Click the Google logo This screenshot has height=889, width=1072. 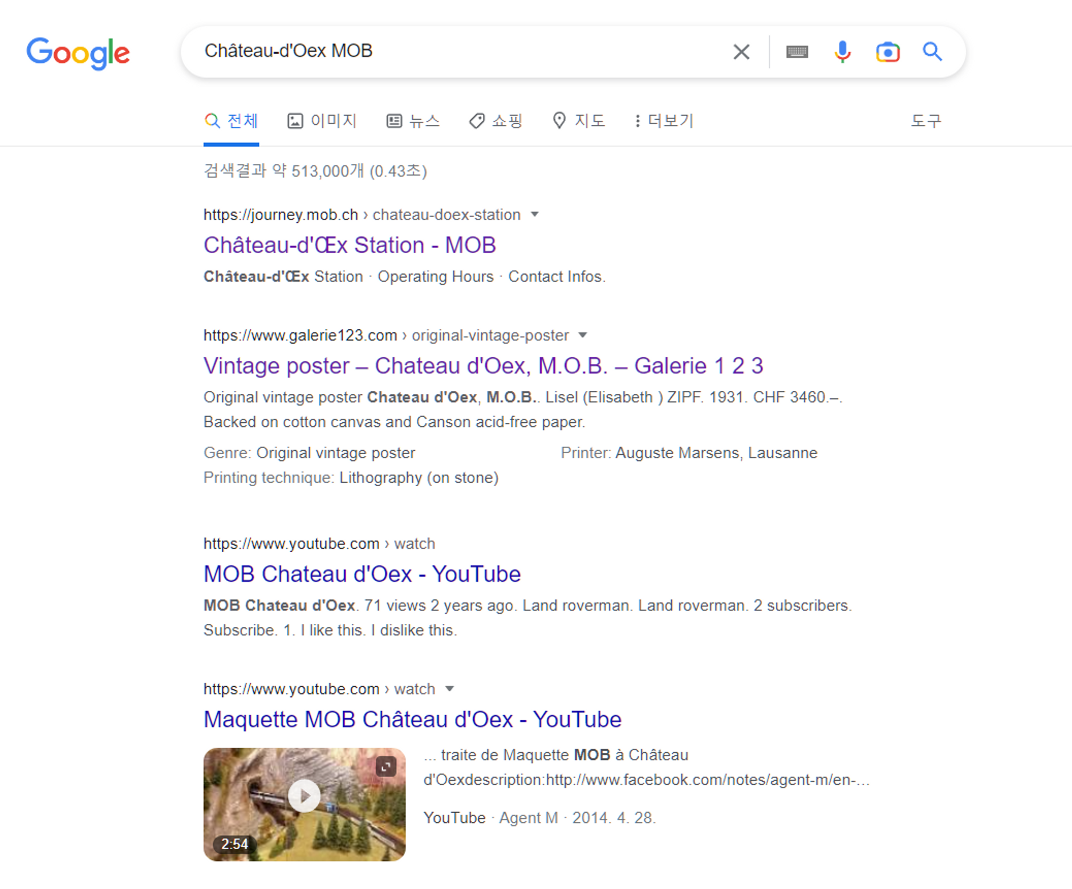coord(78,53)
